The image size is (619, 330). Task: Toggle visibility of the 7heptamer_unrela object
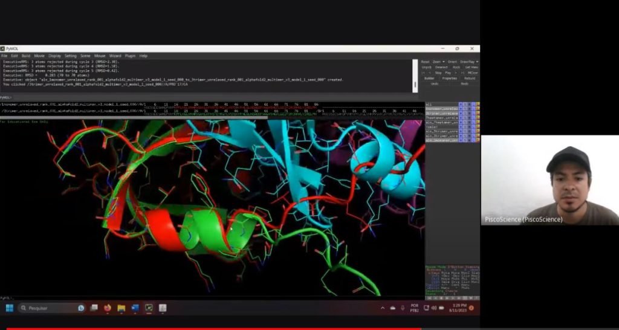coord(441,118)
